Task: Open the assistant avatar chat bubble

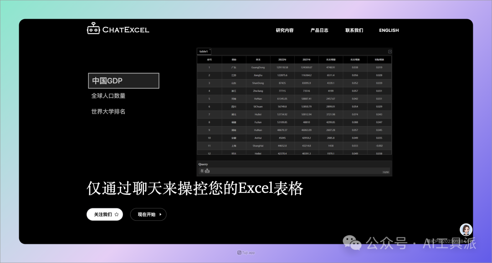Action: 466,230
